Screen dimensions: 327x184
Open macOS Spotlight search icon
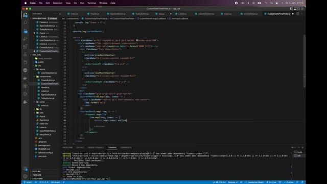(x=271, y=3)
